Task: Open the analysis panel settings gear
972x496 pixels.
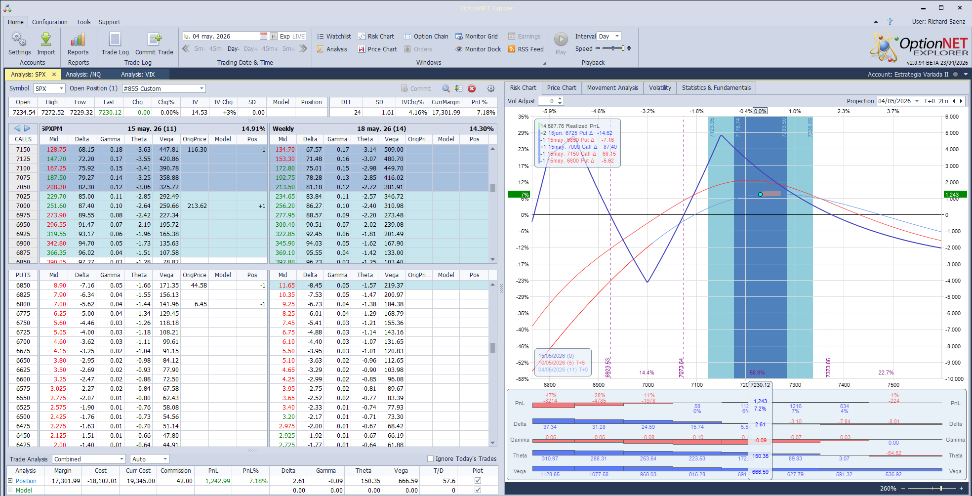Action: tap(490, 88)
